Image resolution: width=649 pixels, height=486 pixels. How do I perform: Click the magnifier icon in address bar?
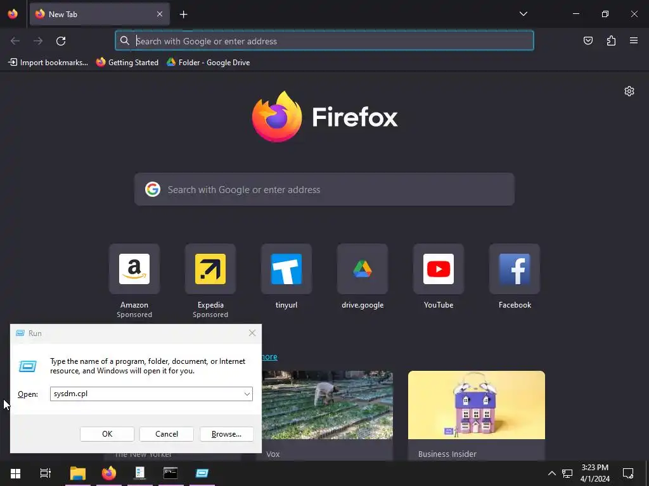pos(125,40)
